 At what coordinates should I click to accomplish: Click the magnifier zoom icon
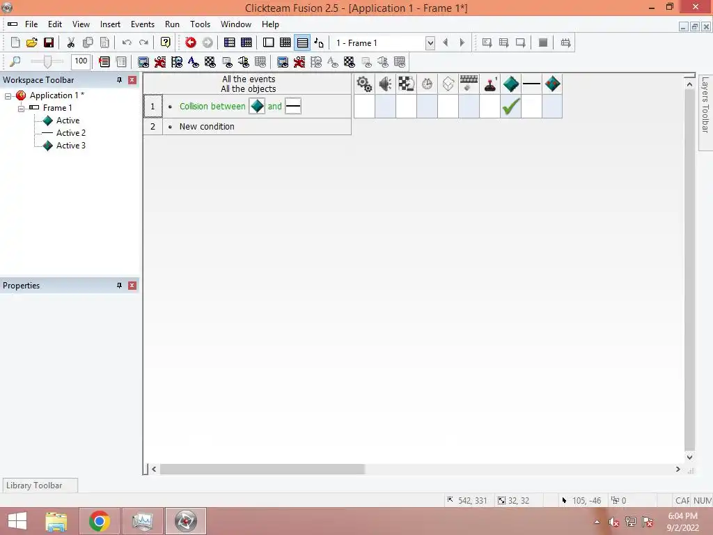pyautogui.click(x=15, y=61)
